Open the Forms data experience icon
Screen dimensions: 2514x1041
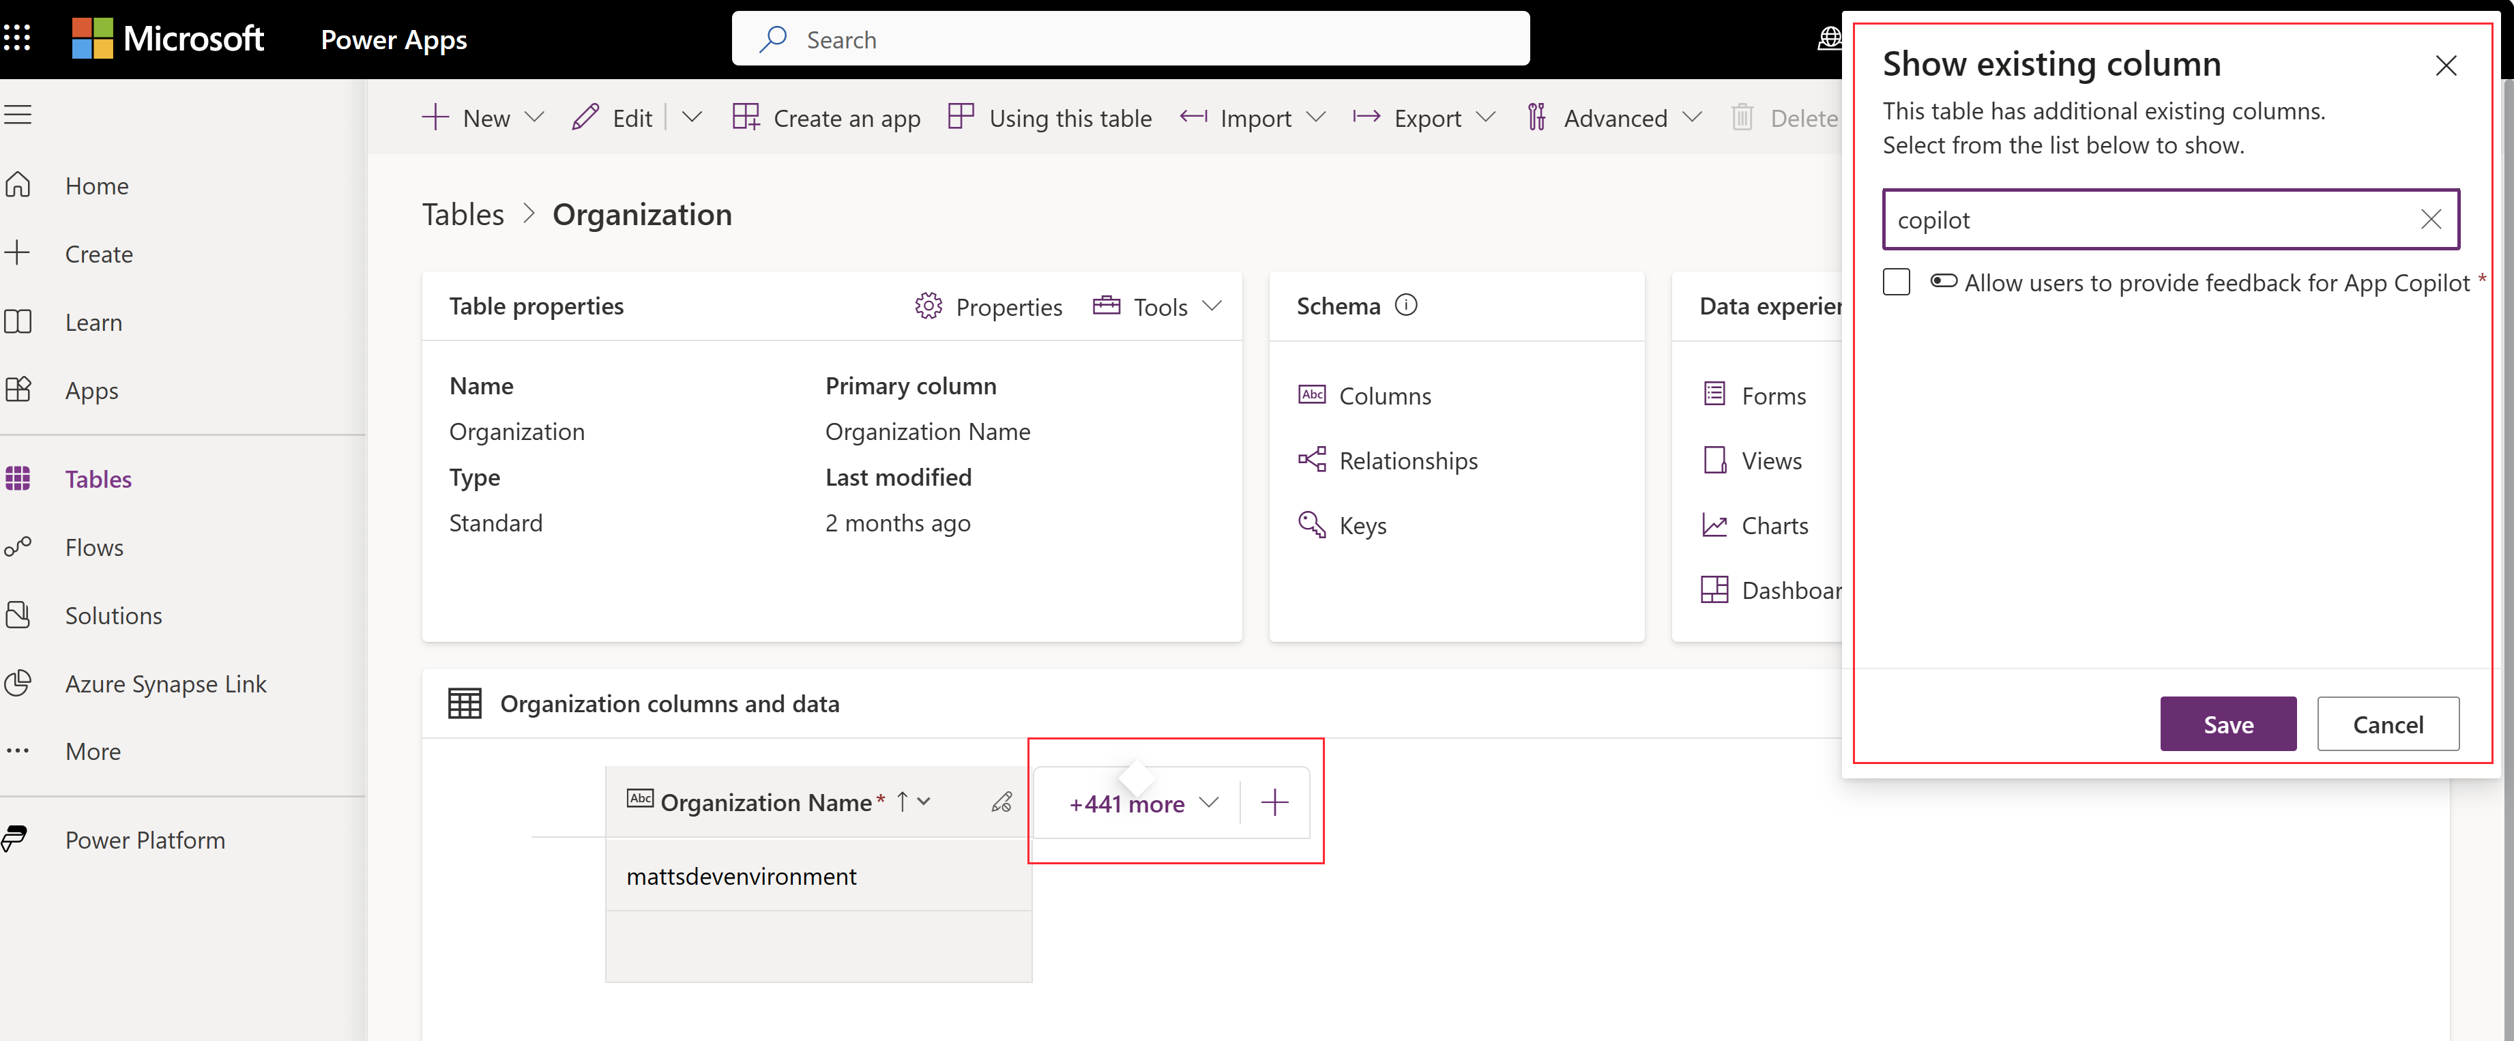tap(1712, 393)
